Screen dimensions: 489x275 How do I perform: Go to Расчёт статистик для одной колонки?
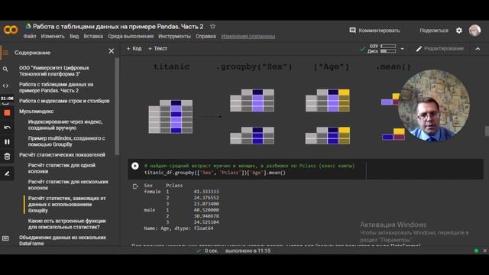coord(62,168)
